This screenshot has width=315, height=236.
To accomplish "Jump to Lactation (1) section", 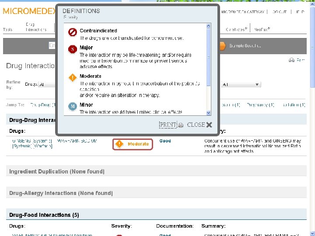I will click(x=294, y=105).
